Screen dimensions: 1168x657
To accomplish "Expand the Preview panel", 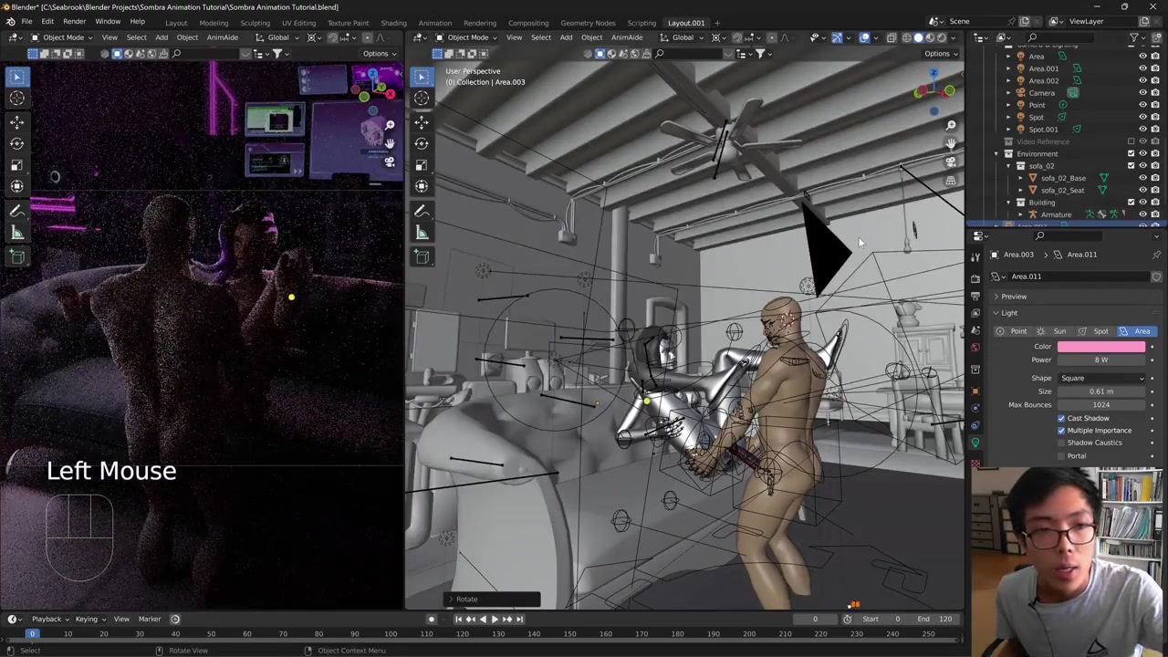I will (x=1013, y=297).
